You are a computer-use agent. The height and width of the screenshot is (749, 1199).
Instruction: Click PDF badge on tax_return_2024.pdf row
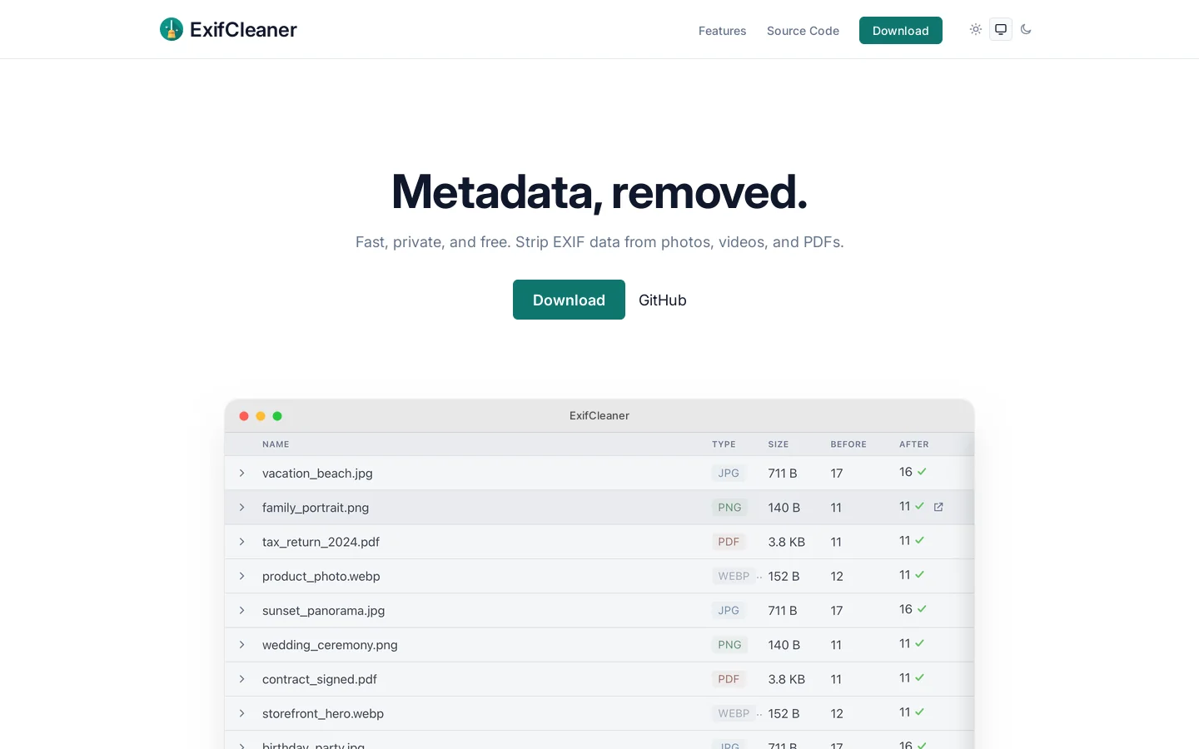(729, 542)
